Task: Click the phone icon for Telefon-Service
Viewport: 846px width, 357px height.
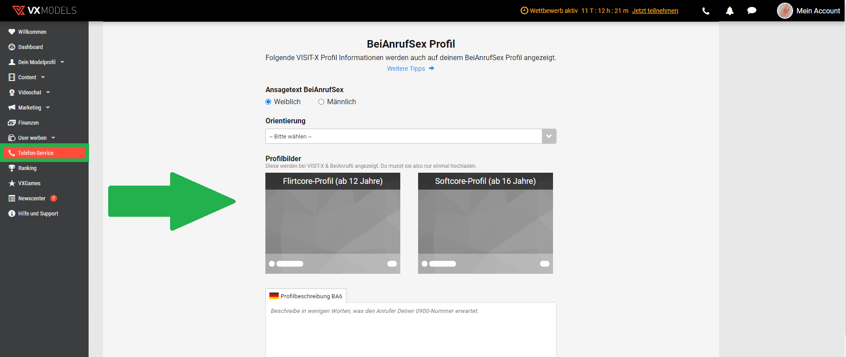Action: click(x=12, y=153)
